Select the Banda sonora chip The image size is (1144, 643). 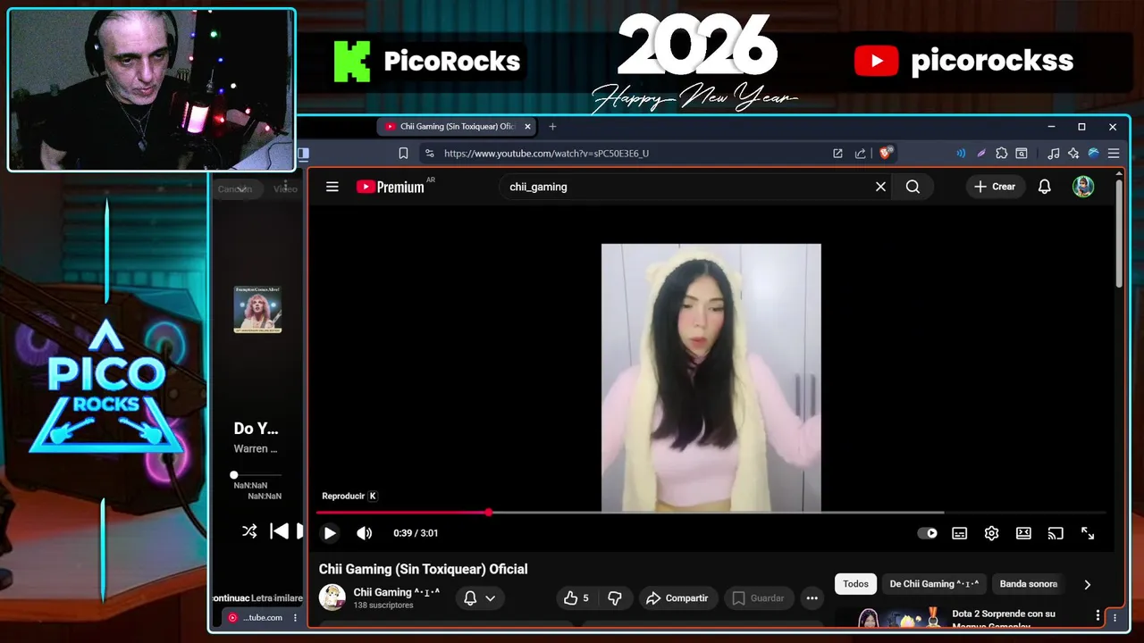coord(1028,584)
